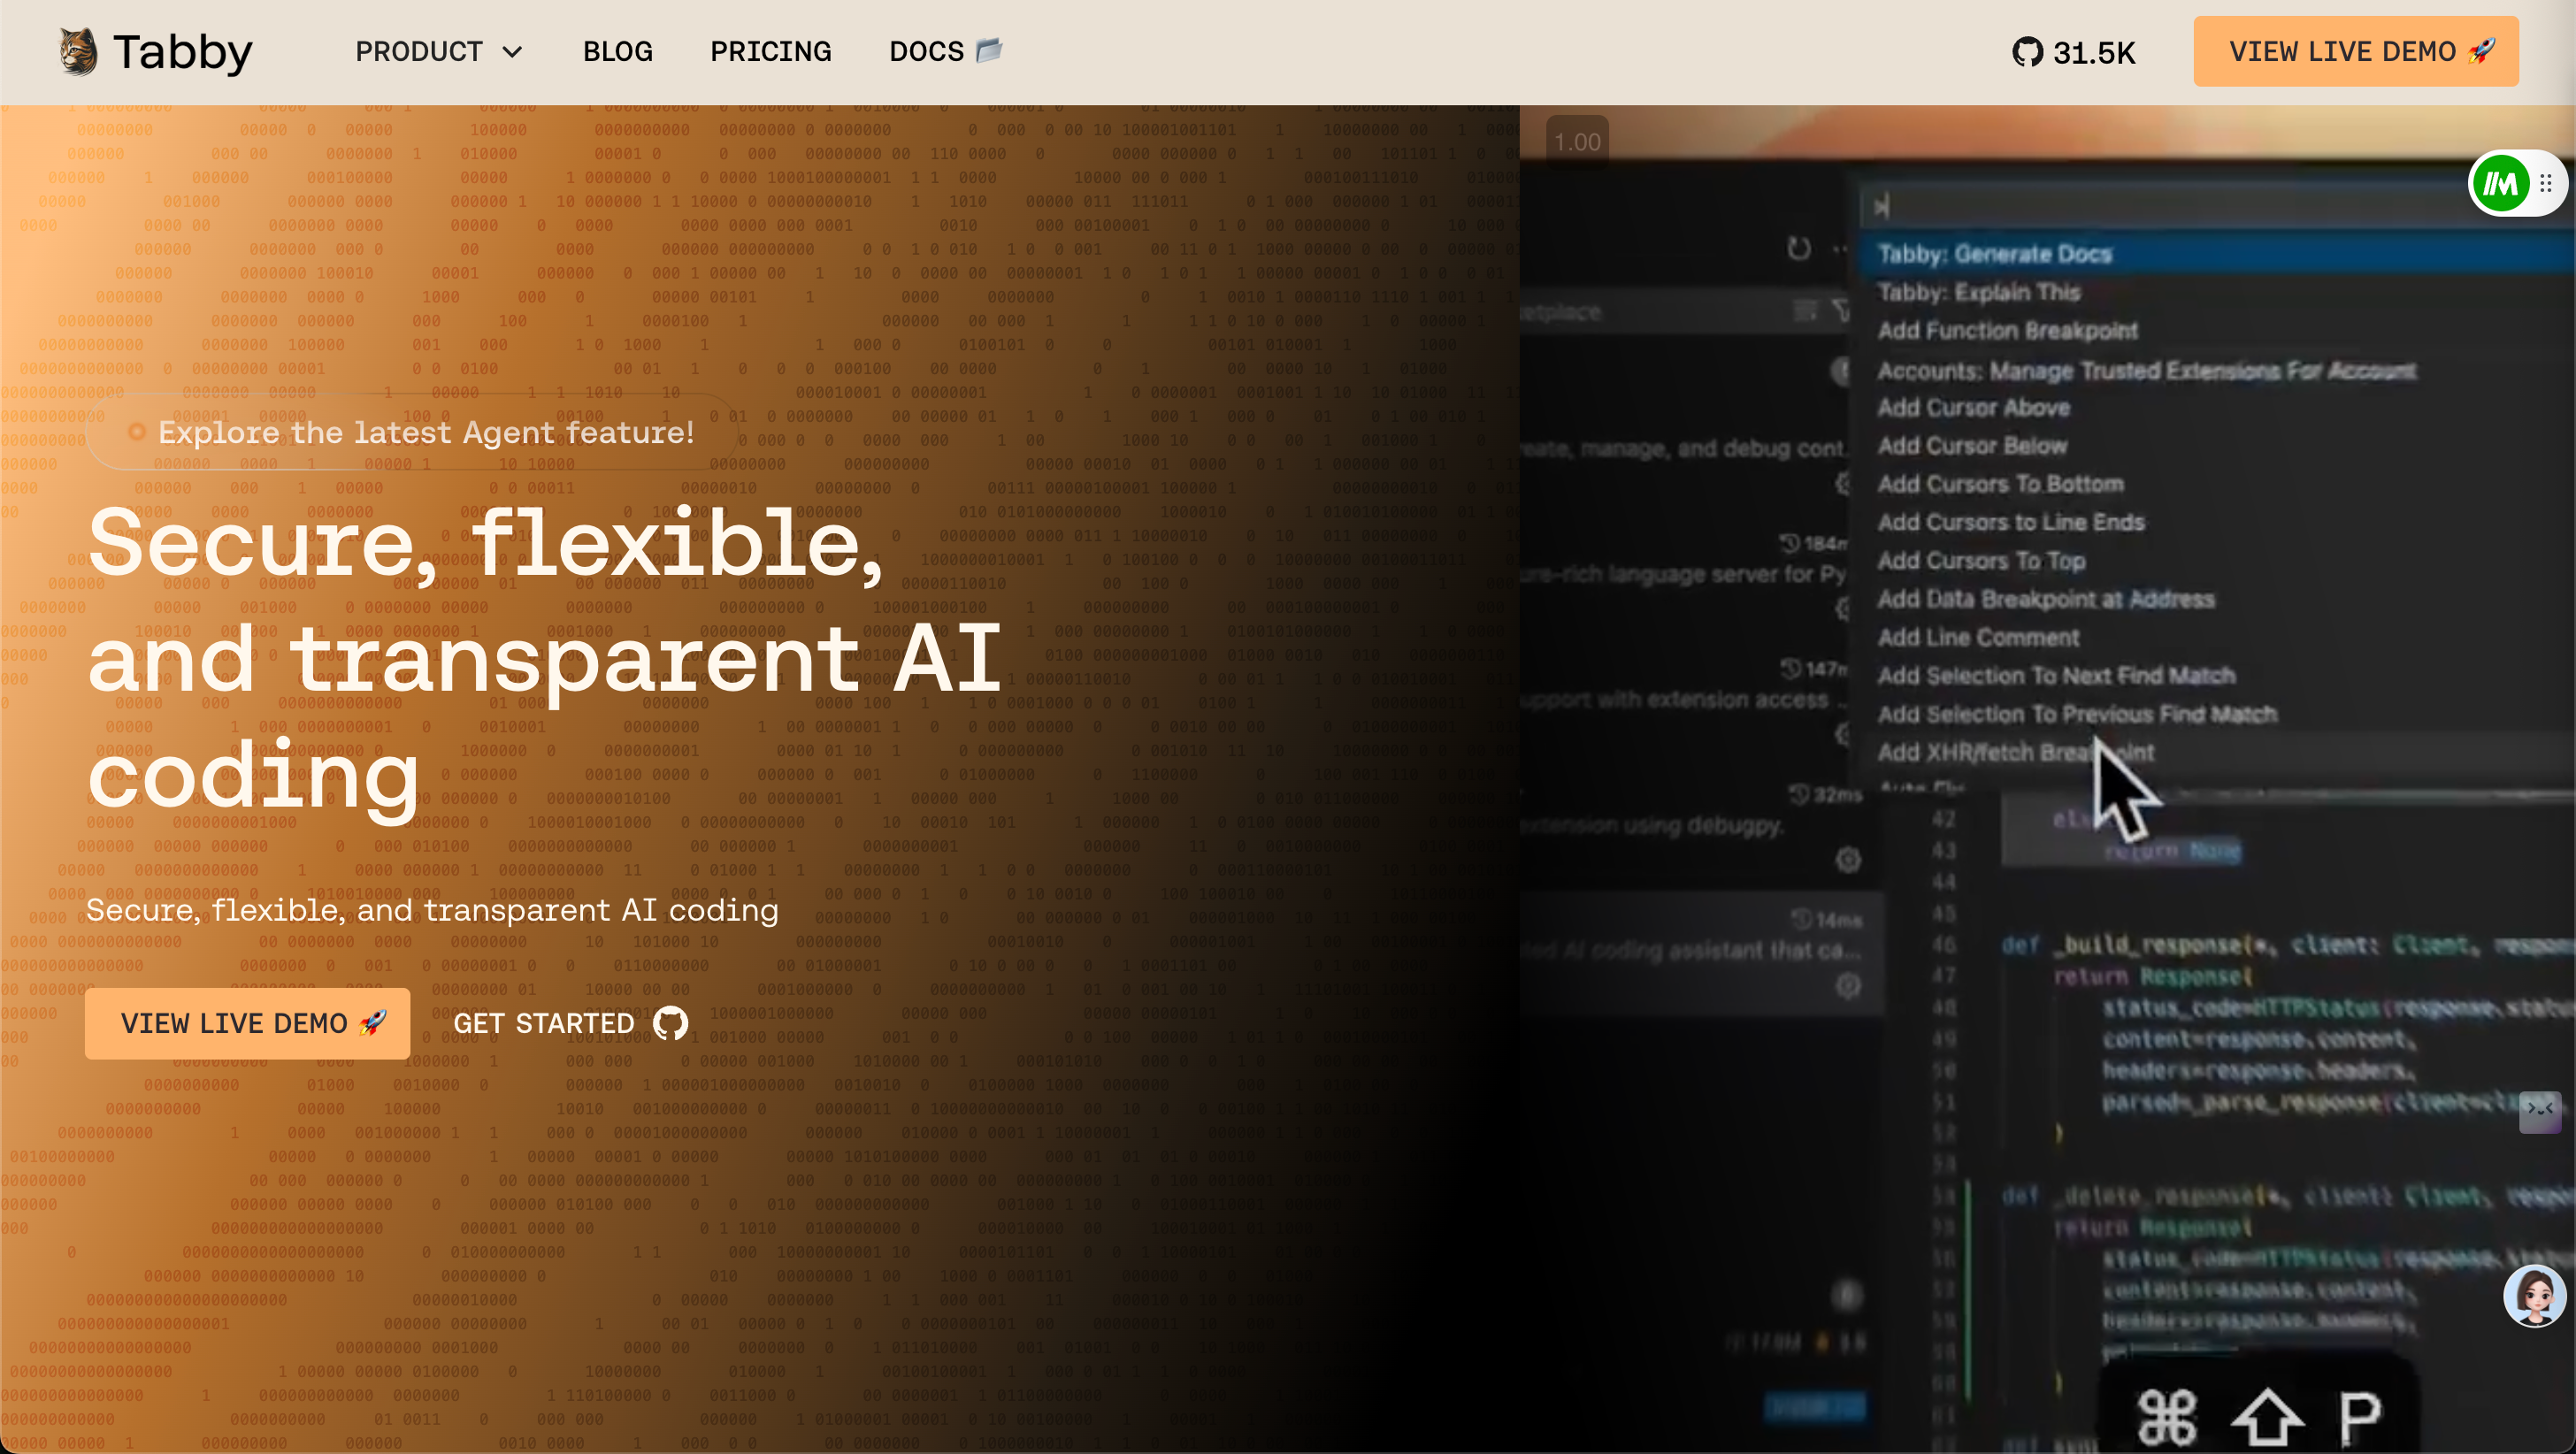The height and width of the screenshot is (1454, 2576).
Task: Click the Tabby cat logo icon
Action: [x=78, y=51]
